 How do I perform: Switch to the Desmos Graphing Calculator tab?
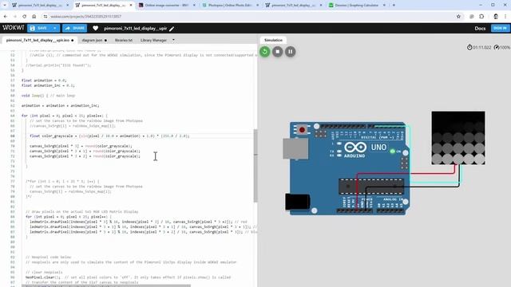tap(357, 6)
